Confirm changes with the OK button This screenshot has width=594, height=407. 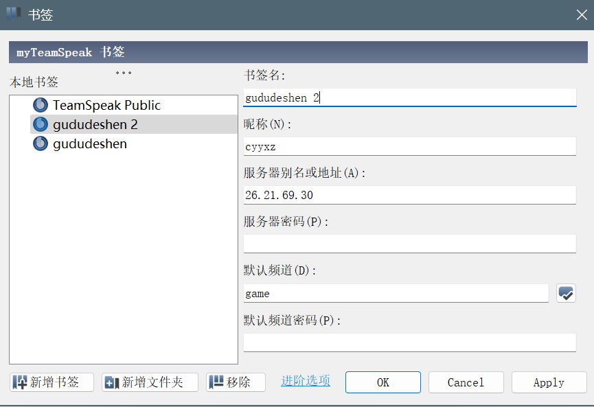382,382
